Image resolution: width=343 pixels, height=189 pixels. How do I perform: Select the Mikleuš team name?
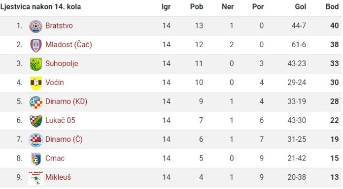(x=58, y=177)
